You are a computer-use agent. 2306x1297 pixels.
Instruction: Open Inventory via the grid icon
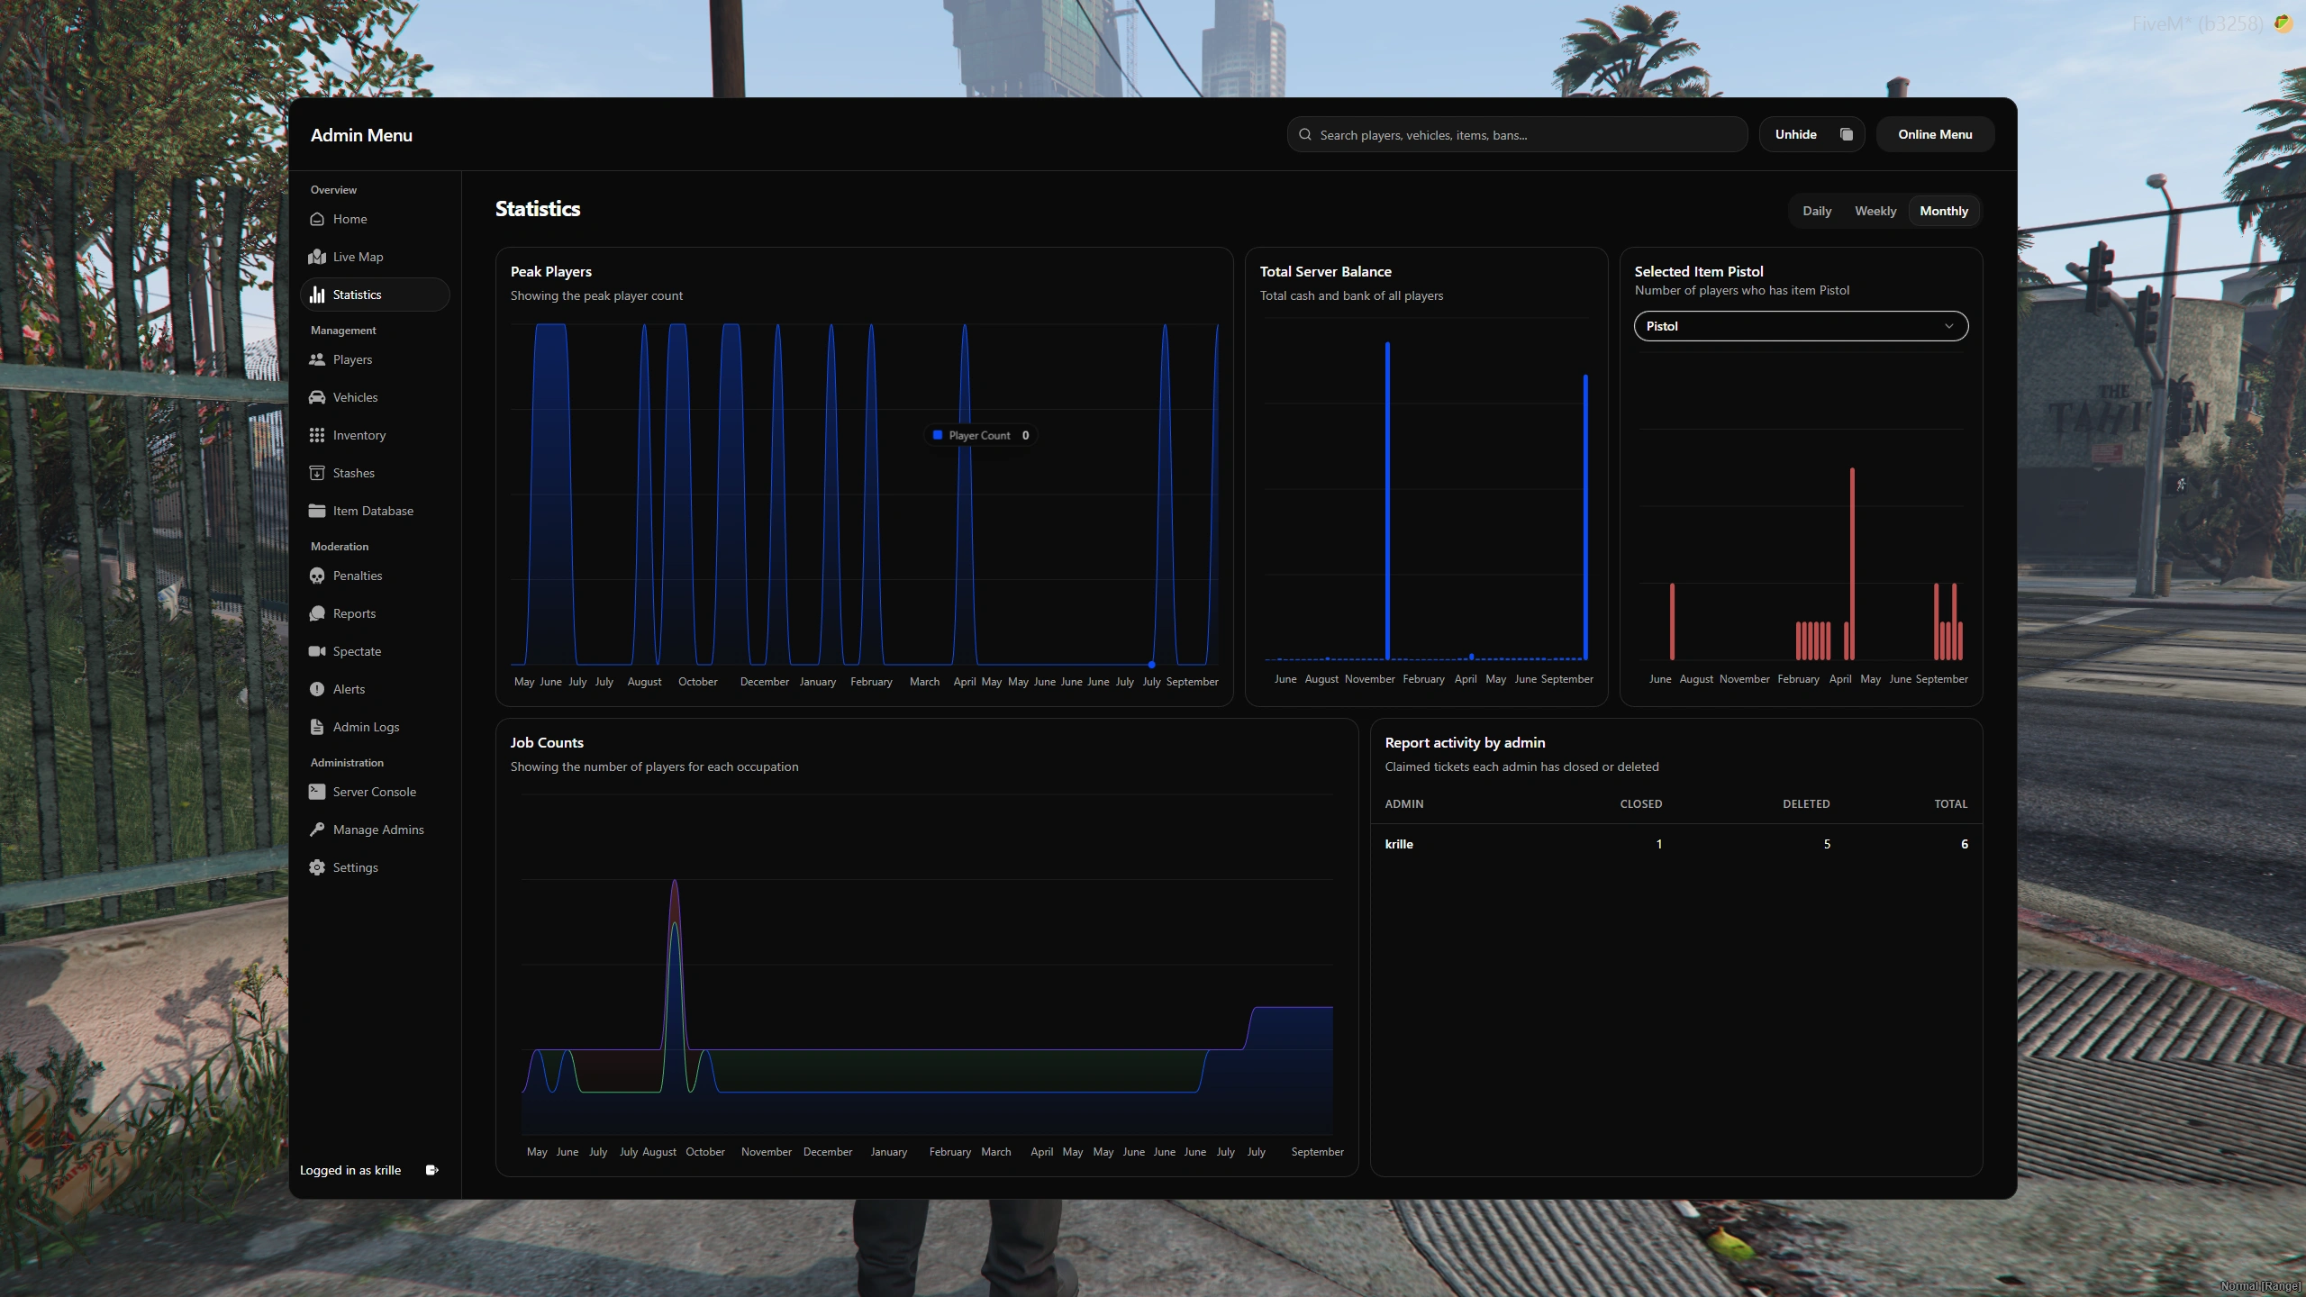point(317,435)
